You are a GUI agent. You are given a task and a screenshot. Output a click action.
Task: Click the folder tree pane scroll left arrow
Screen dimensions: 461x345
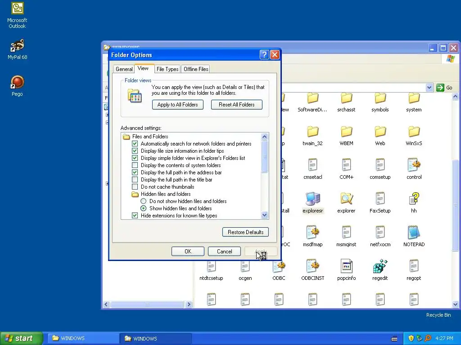pos(106,304)
